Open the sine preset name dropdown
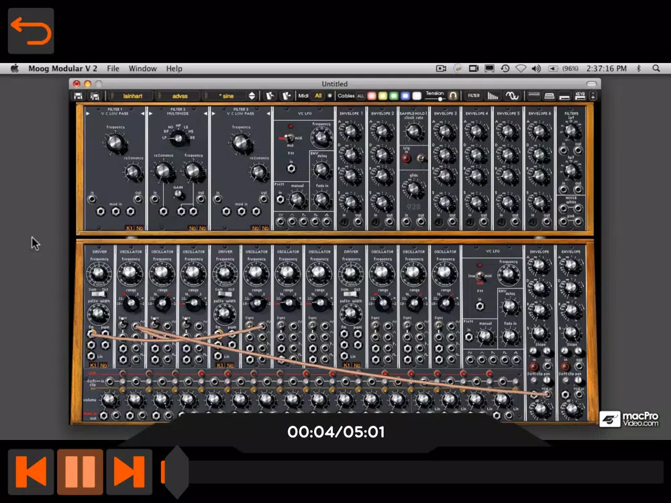 coord(225,96)
